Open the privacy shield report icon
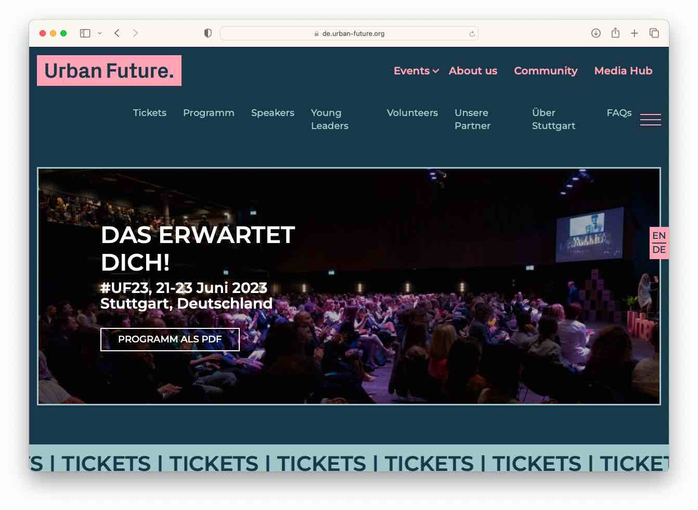The image size is (698, 510). pyautogui.click(x=208, y=33)
